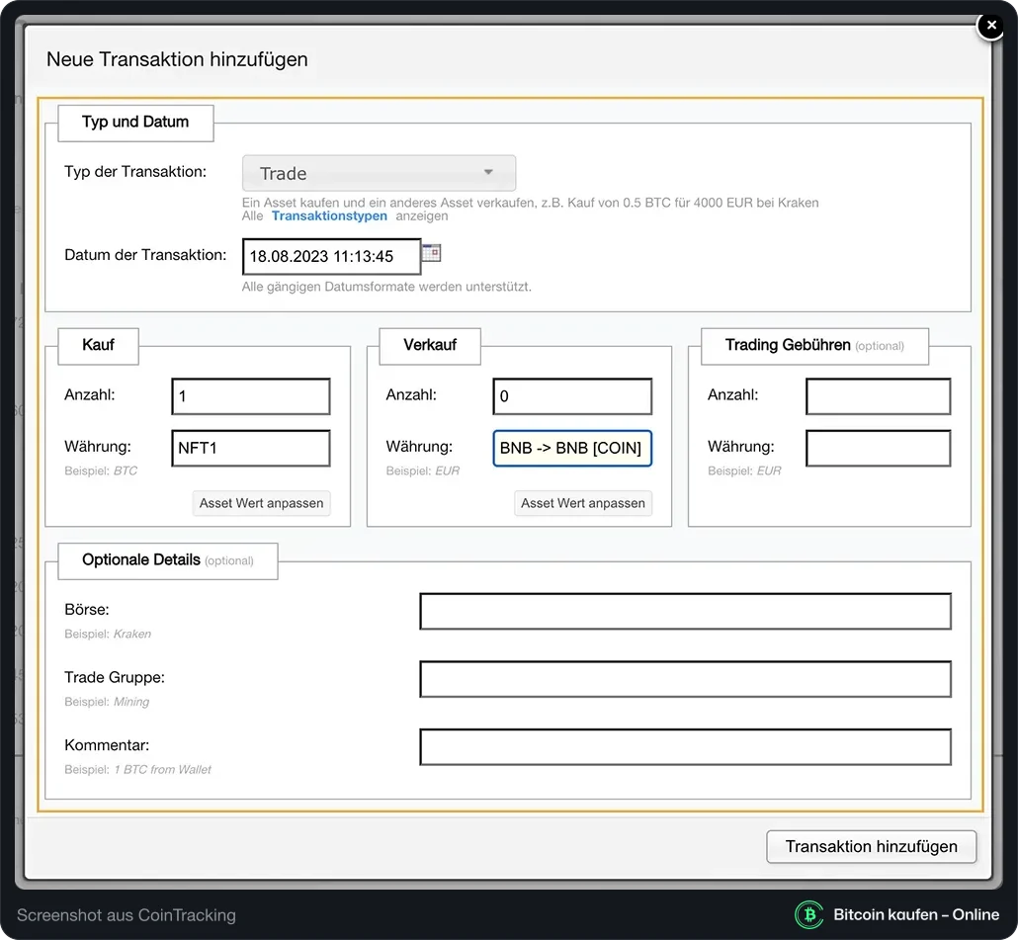Open the Transaktionstypen link

click(329, 216)
